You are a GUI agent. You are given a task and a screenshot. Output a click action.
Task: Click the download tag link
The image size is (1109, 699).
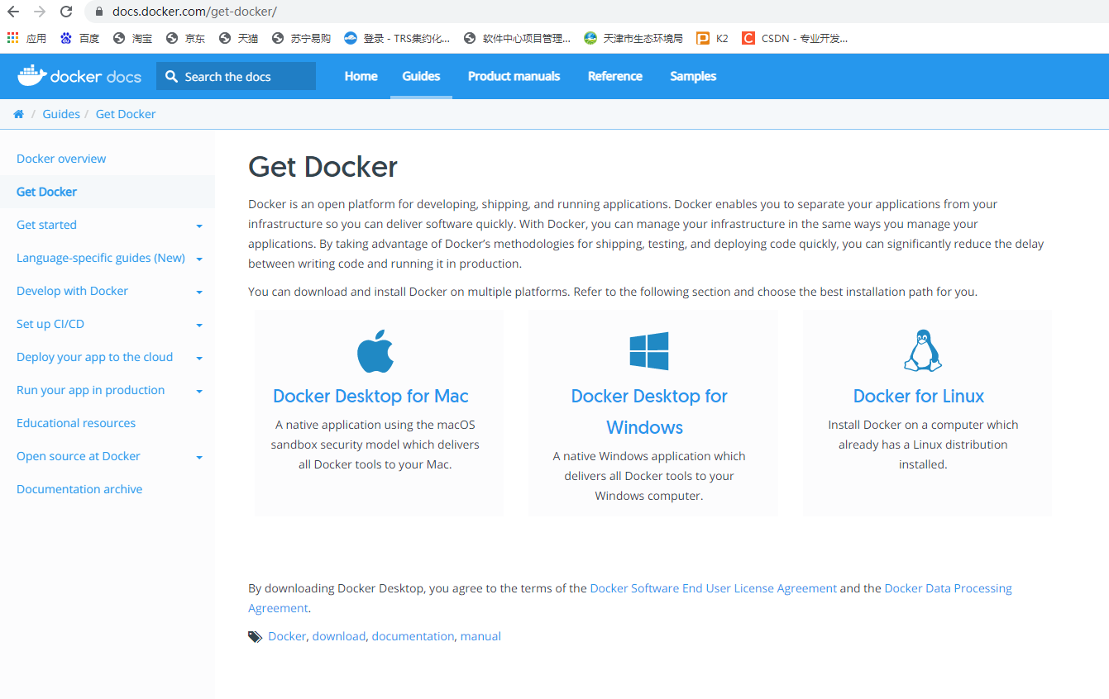coord(339,636)
